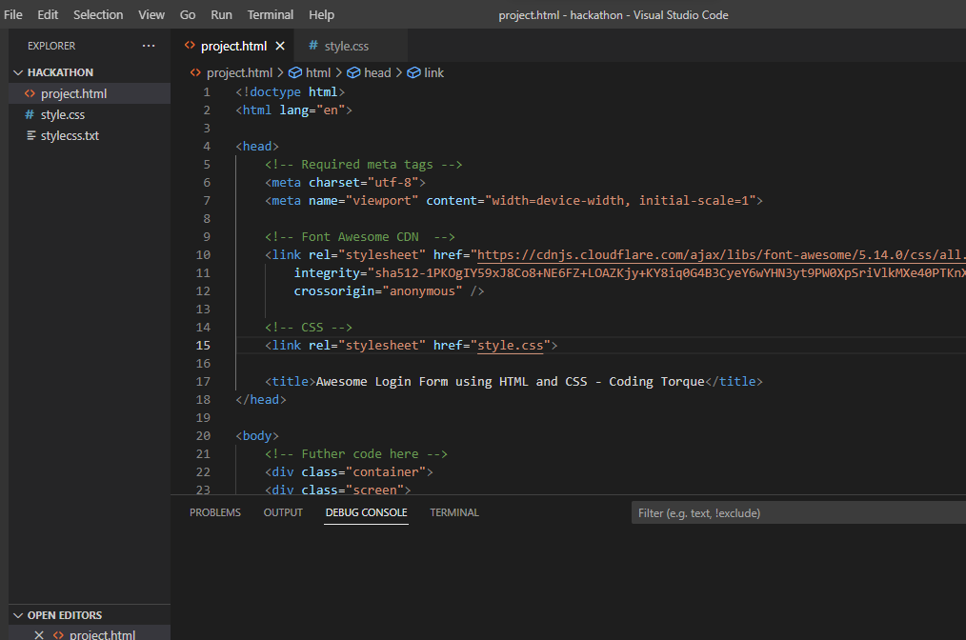Show the Terminal panel tab
966x640 pixels.
[x=454, y=512]
